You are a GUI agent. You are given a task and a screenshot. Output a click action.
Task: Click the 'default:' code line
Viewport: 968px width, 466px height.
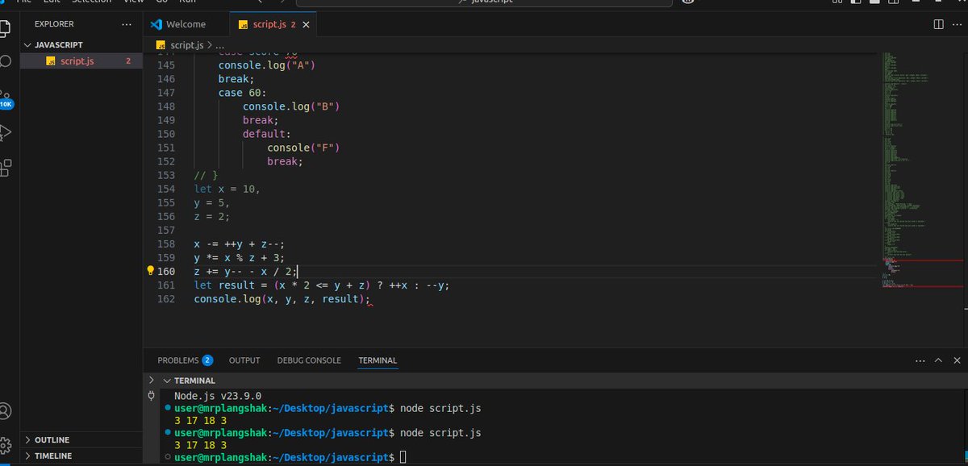point(266,134)
